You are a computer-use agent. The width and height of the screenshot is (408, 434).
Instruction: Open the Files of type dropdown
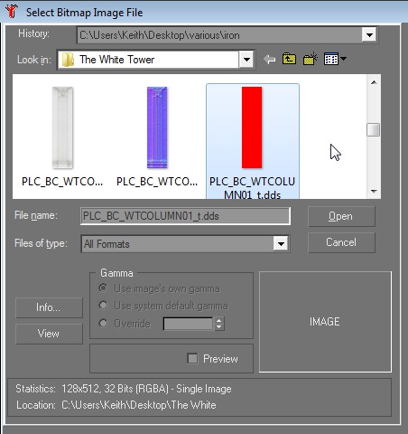click(x=281, y=243)
